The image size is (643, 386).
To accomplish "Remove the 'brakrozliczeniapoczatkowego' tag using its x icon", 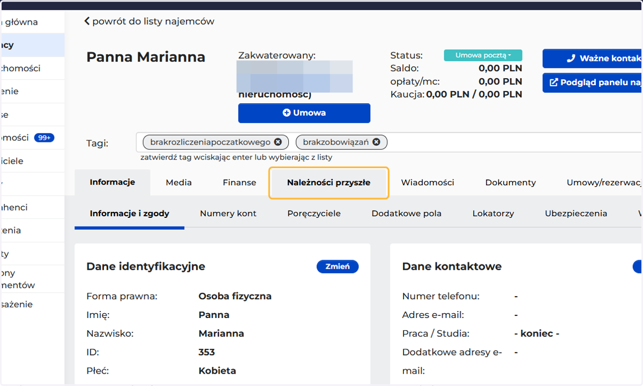I will tap(278, 142).
